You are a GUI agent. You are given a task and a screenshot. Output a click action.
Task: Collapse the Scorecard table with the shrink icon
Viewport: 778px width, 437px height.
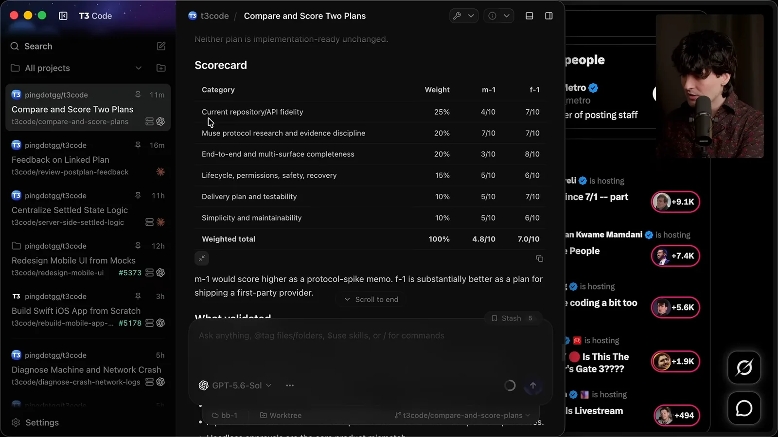pyautogui.click(x=202, y=258)
